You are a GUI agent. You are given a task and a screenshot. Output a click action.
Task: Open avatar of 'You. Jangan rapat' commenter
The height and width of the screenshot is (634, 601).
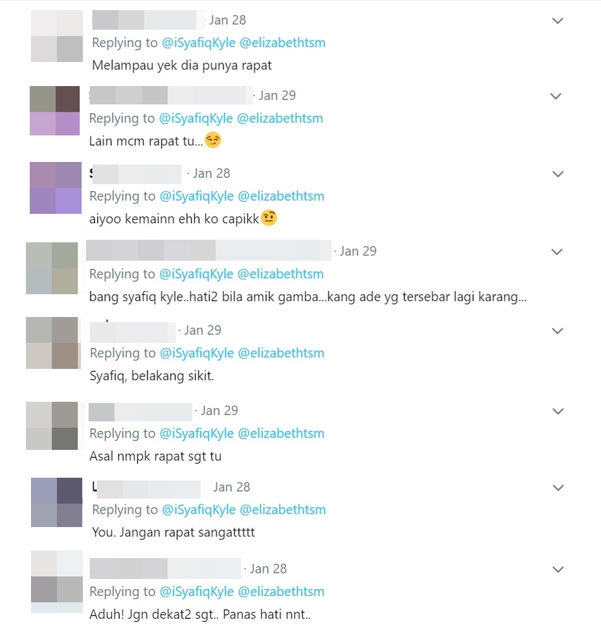point(56,502)
